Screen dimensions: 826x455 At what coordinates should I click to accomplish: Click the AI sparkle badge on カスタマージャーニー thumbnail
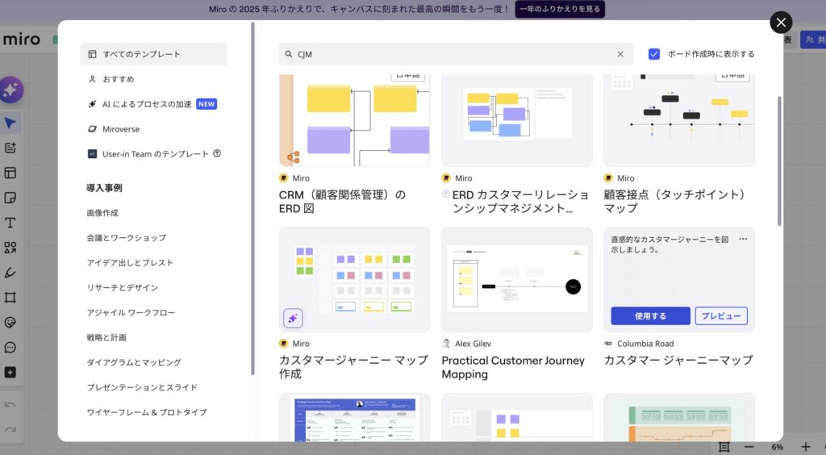pos(293,319)
